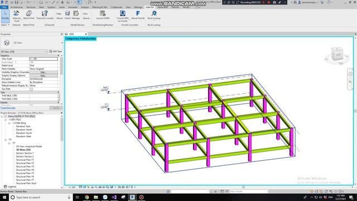
Task: Launch WSM Worksharing Monitor
Action: [x=103, y=15]
